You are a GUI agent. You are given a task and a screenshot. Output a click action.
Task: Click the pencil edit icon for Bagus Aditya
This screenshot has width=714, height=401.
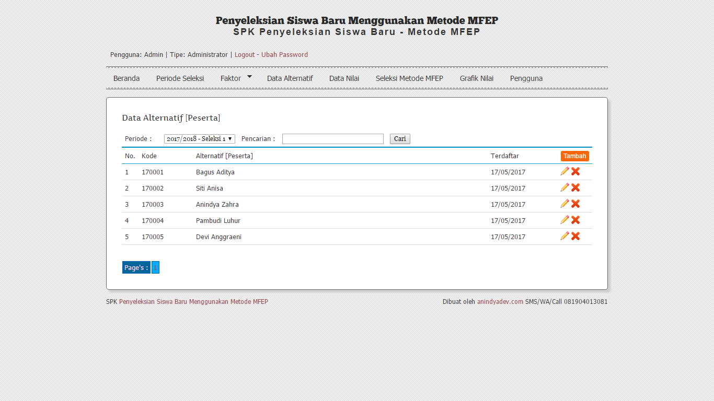tap(565, 171)
